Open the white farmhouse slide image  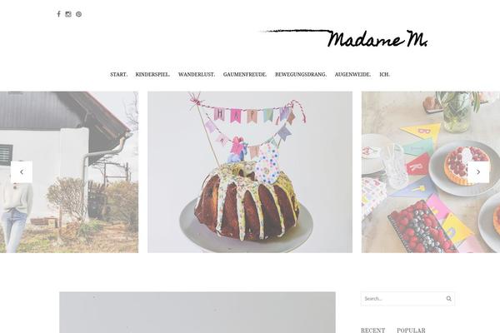(x=69, y=172)
